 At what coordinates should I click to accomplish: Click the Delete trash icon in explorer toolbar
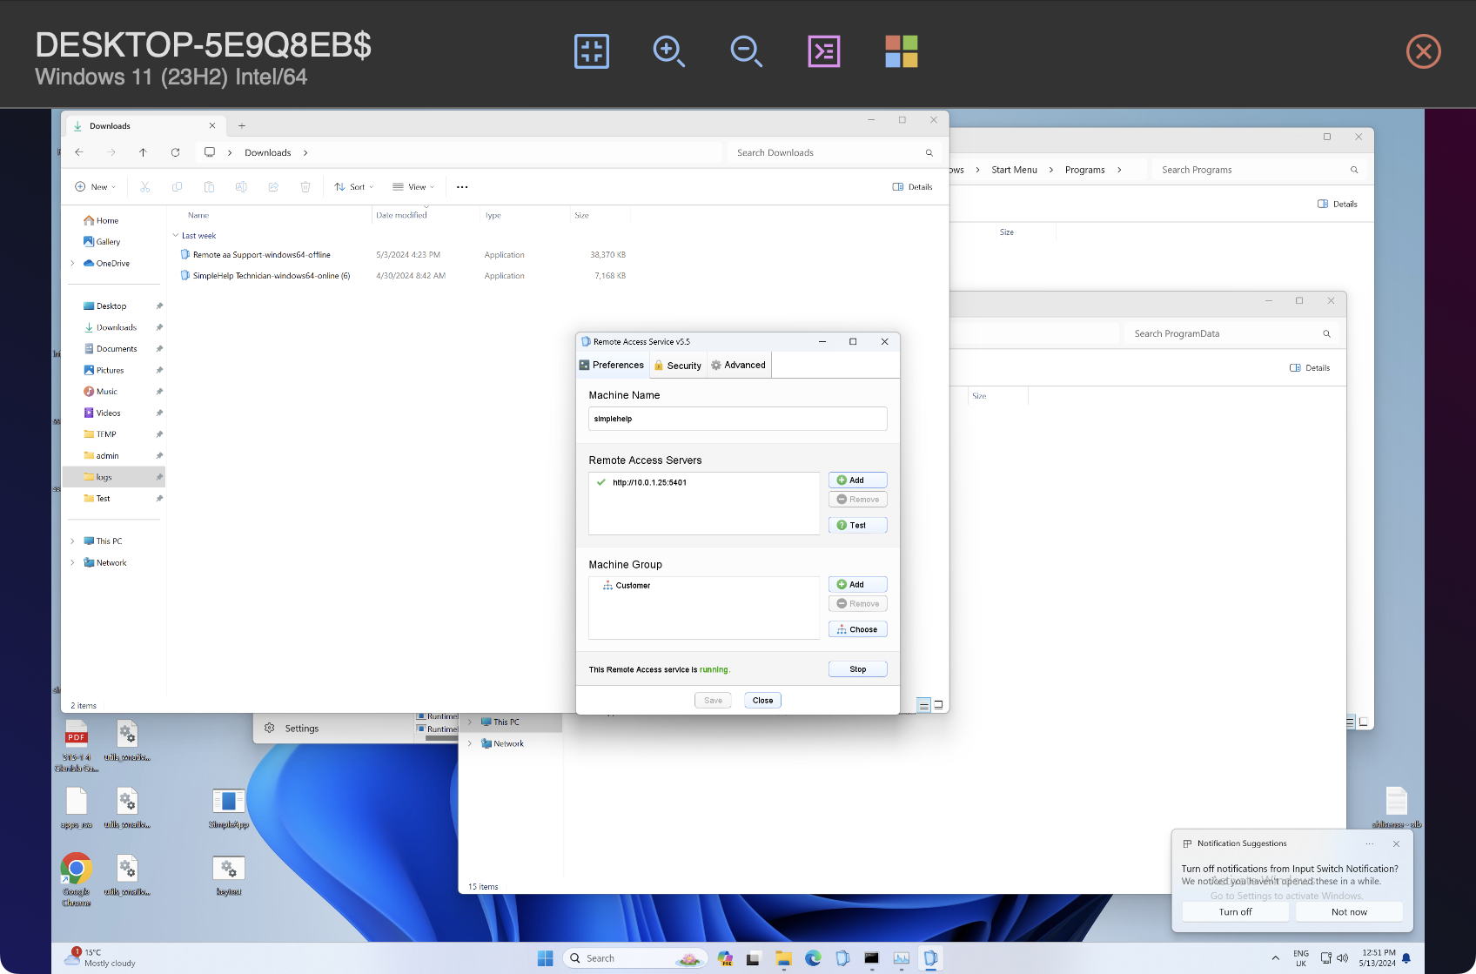[x=305, y=187]
